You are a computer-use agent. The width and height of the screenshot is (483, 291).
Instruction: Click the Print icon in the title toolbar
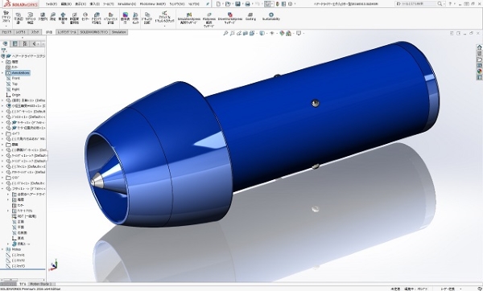[x=247, y=4]
